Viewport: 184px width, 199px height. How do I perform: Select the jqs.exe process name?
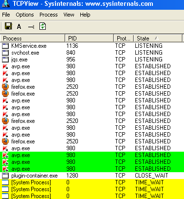(x=19, y=60)
